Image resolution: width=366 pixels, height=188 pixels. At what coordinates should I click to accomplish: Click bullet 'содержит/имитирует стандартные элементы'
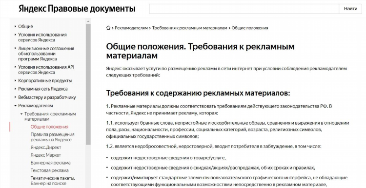(229, 181)
